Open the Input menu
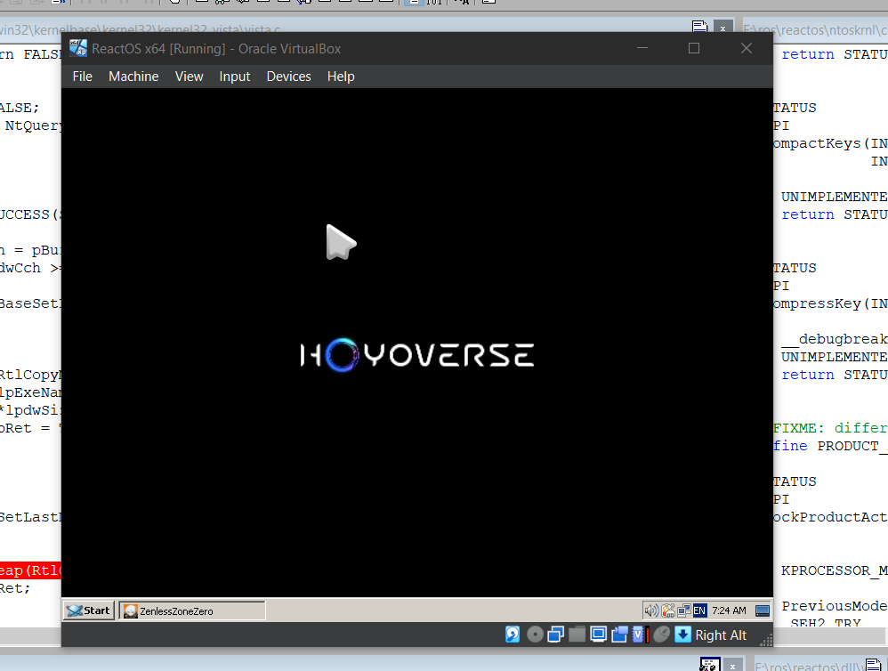 (x=235, y=77)
